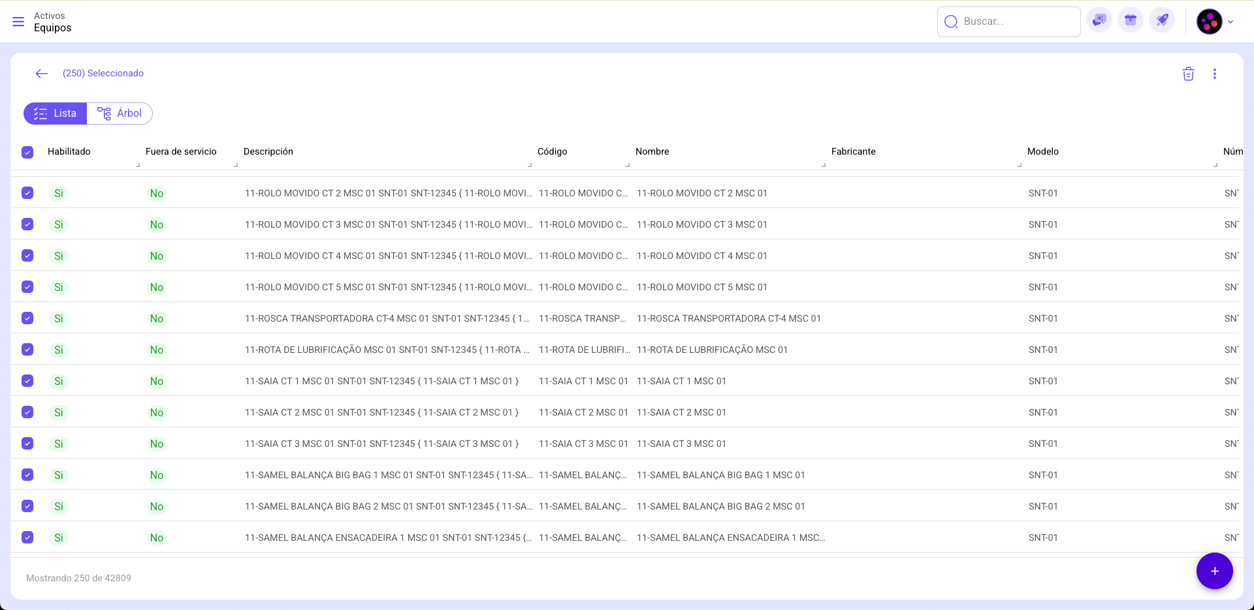Click the AI chat sparkle icon
1254x610 pixels.
click(1099, 21)
